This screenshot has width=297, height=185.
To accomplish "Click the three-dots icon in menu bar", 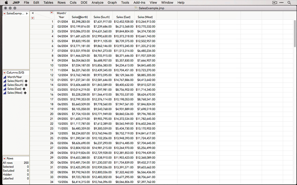I will point(282,3).
